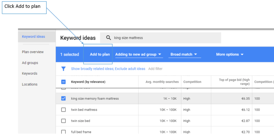Open Keywords in sidebar
The height and width of the screenshot is (134, 274).
[29, 73]
